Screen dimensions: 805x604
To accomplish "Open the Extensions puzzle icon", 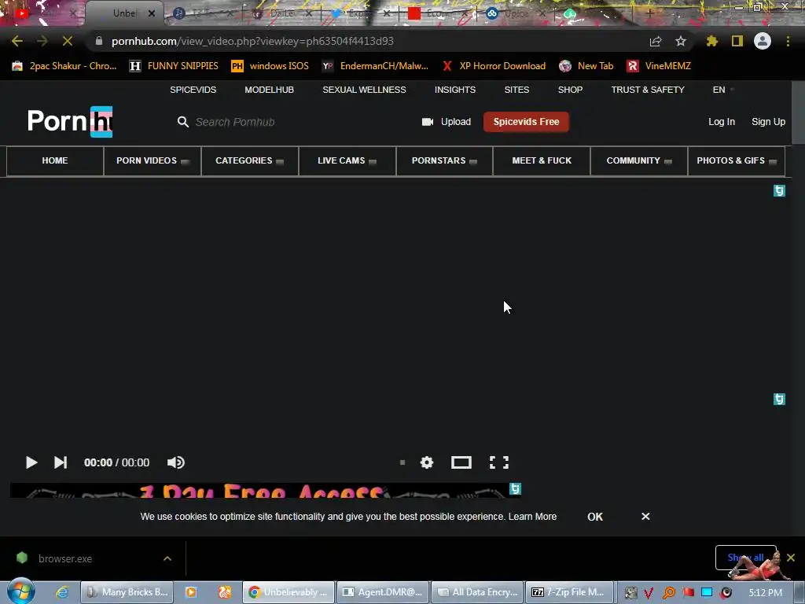I will (x=711, y=41).
